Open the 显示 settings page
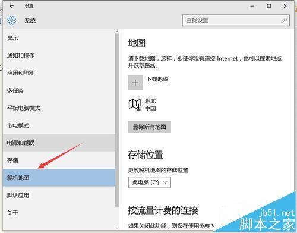The height and width of the screenshot is (233, 297). click(x=59, y=38)
